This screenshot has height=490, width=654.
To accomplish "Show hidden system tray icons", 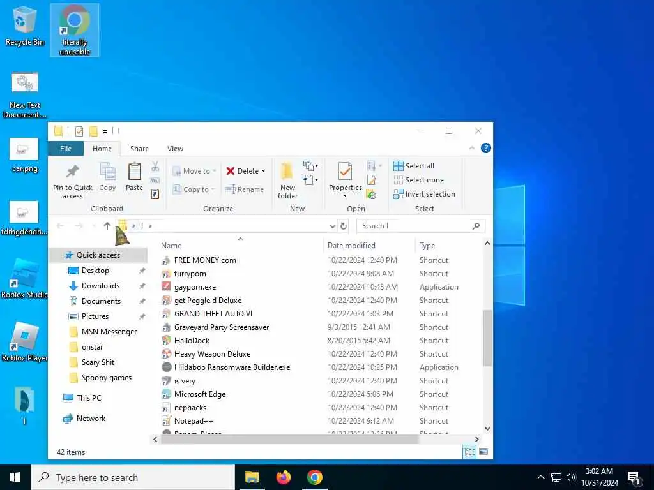I will (x=540, y=477).
